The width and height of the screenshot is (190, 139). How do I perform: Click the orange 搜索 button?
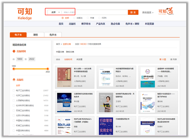click(133, 12)
